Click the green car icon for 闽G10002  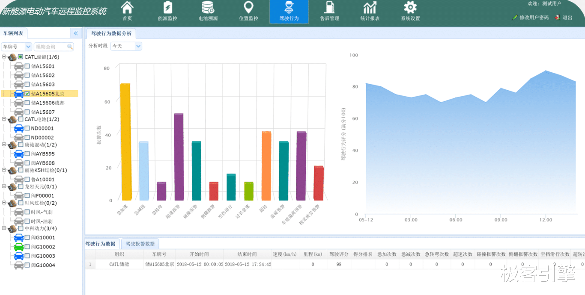coord(19,247)
